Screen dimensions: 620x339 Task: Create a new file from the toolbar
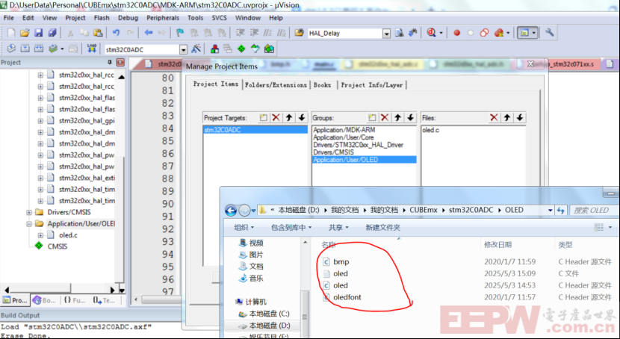[x=11, y=33]
